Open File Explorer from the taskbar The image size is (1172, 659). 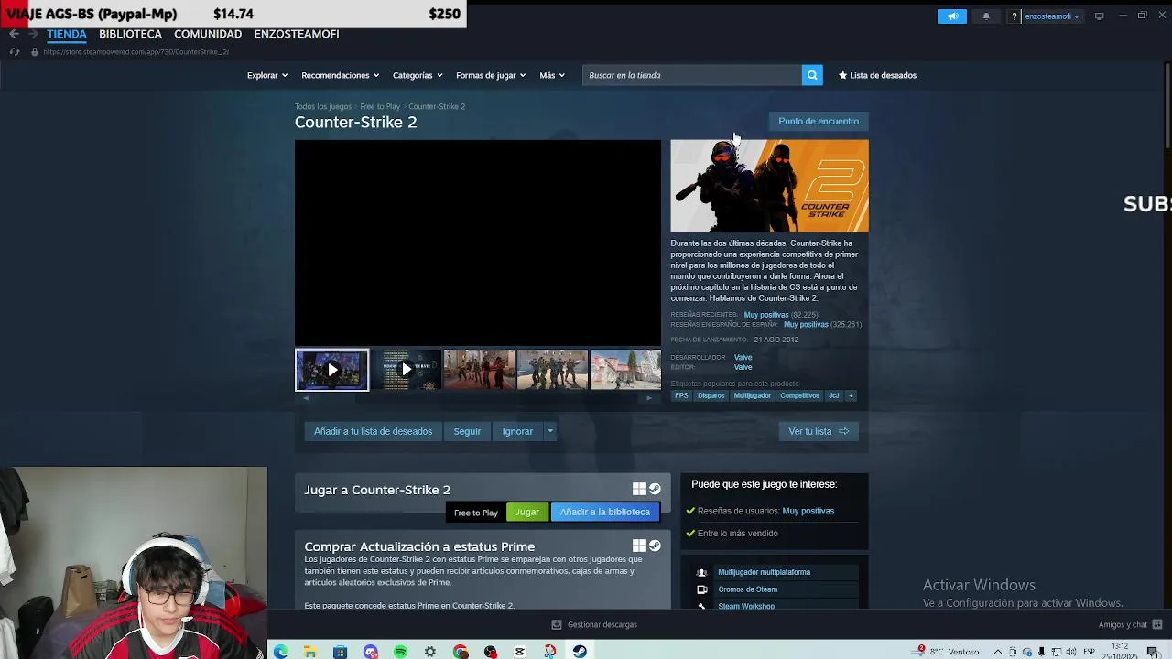click(310, 652)
